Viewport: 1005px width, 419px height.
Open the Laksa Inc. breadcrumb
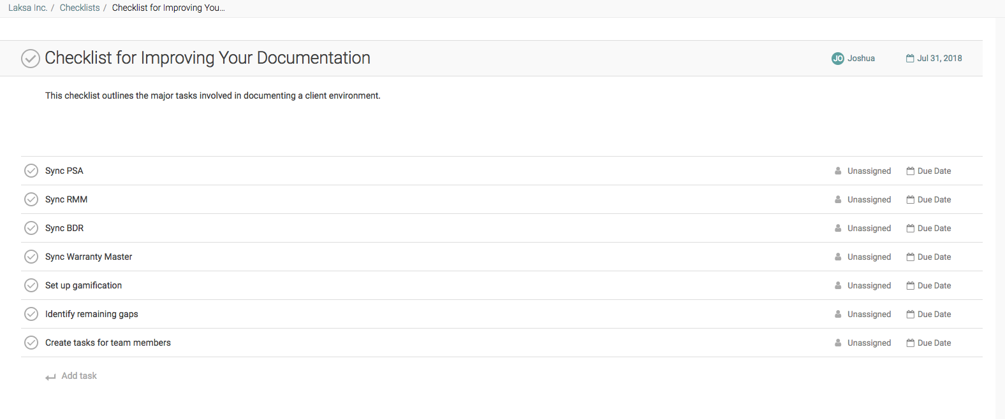tap(27, 8)
